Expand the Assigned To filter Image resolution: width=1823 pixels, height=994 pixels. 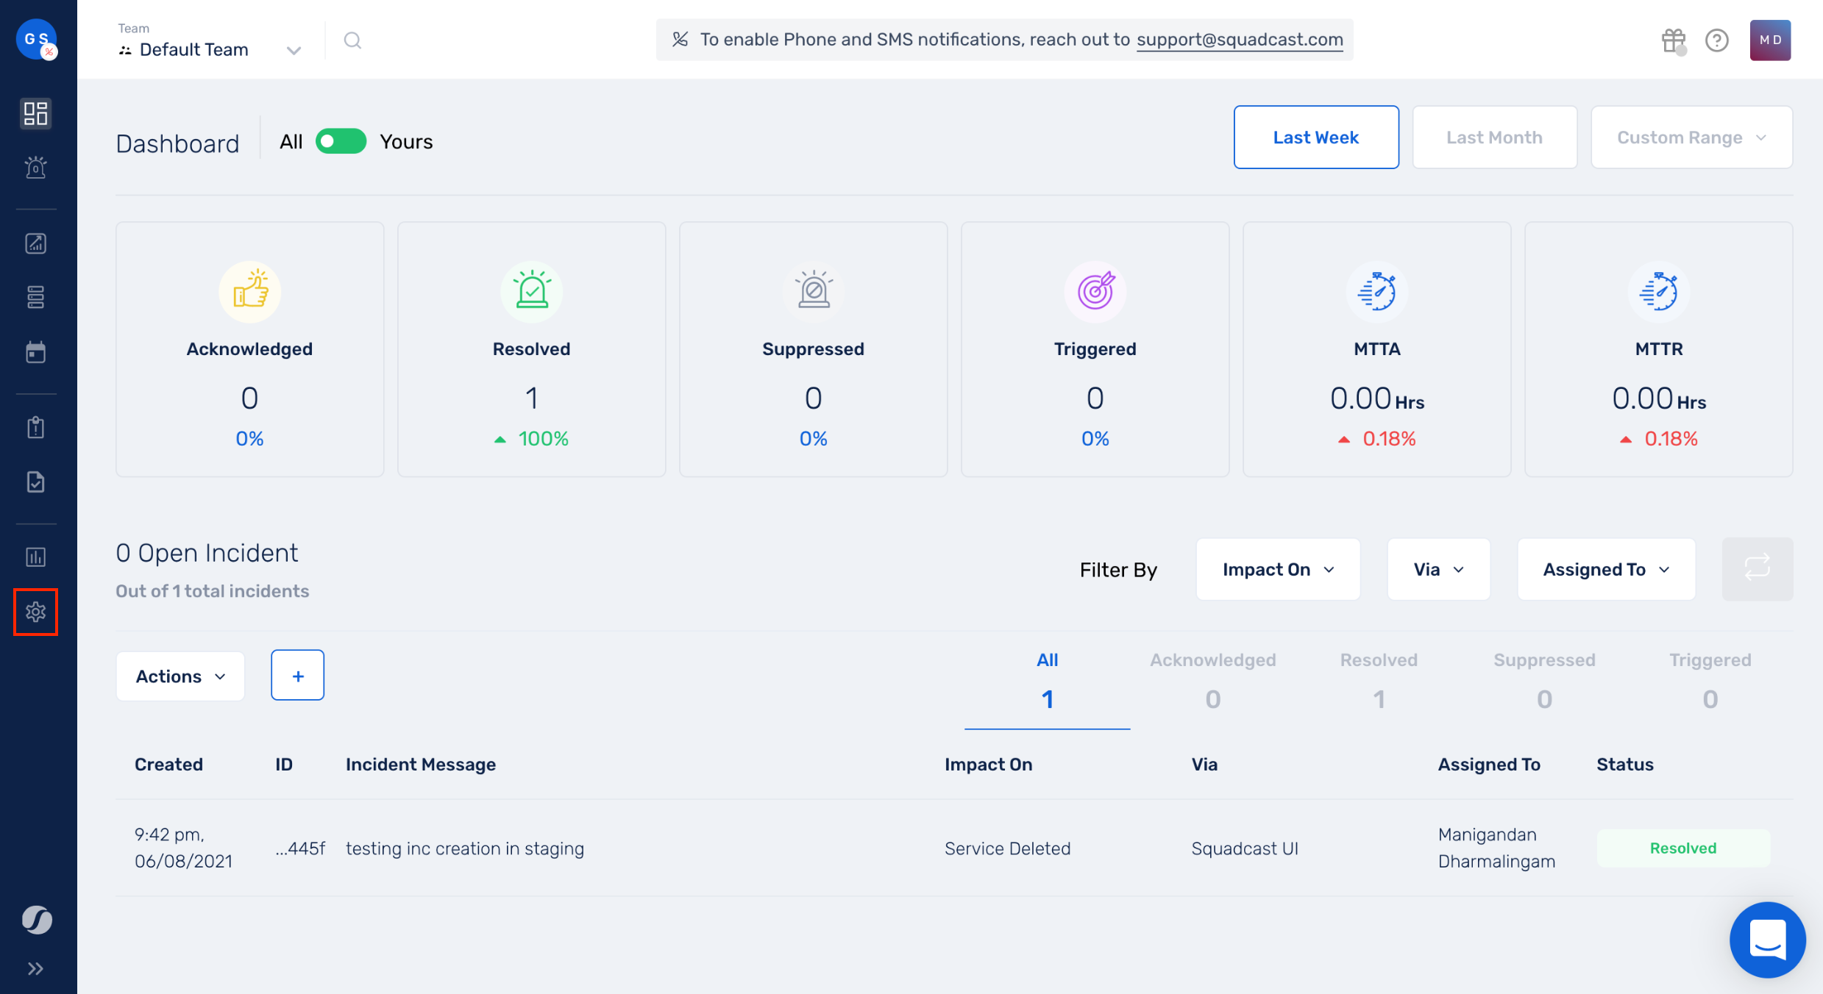pyautogui.click(x=1605, y=569)
